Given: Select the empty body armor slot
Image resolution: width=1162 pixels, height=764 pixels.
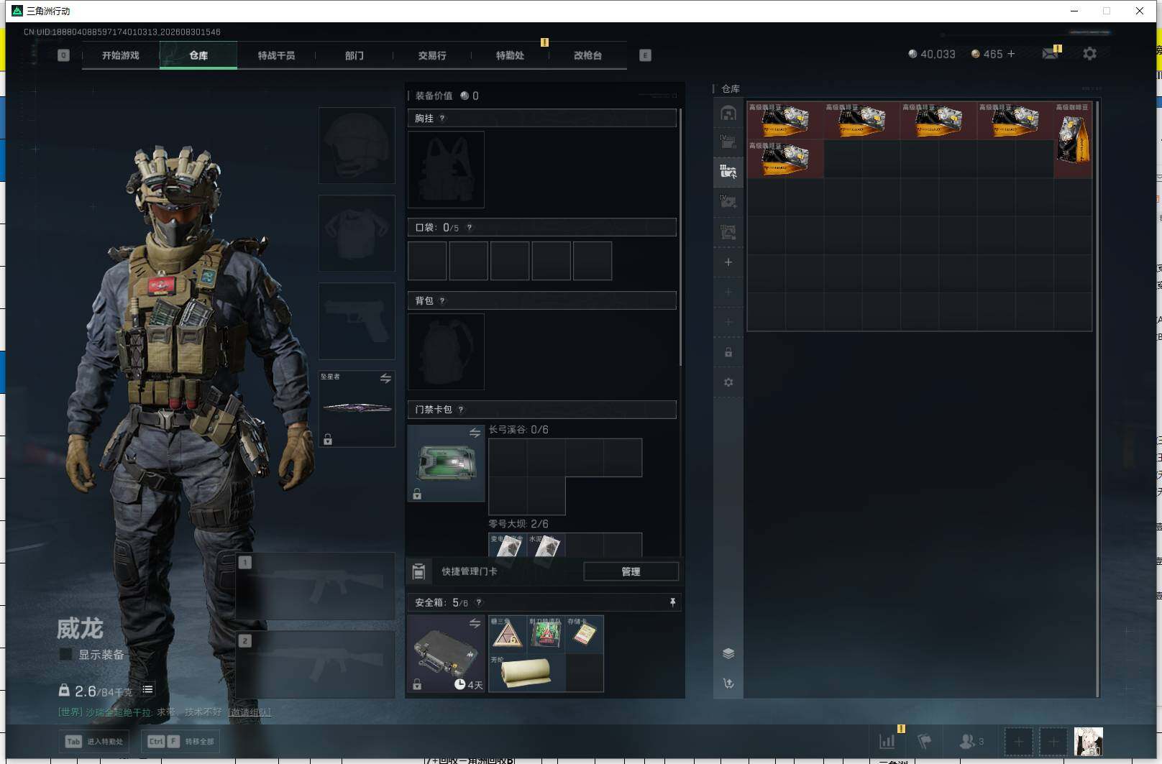Looking at the screenshot, I should (x=357, y=233).
